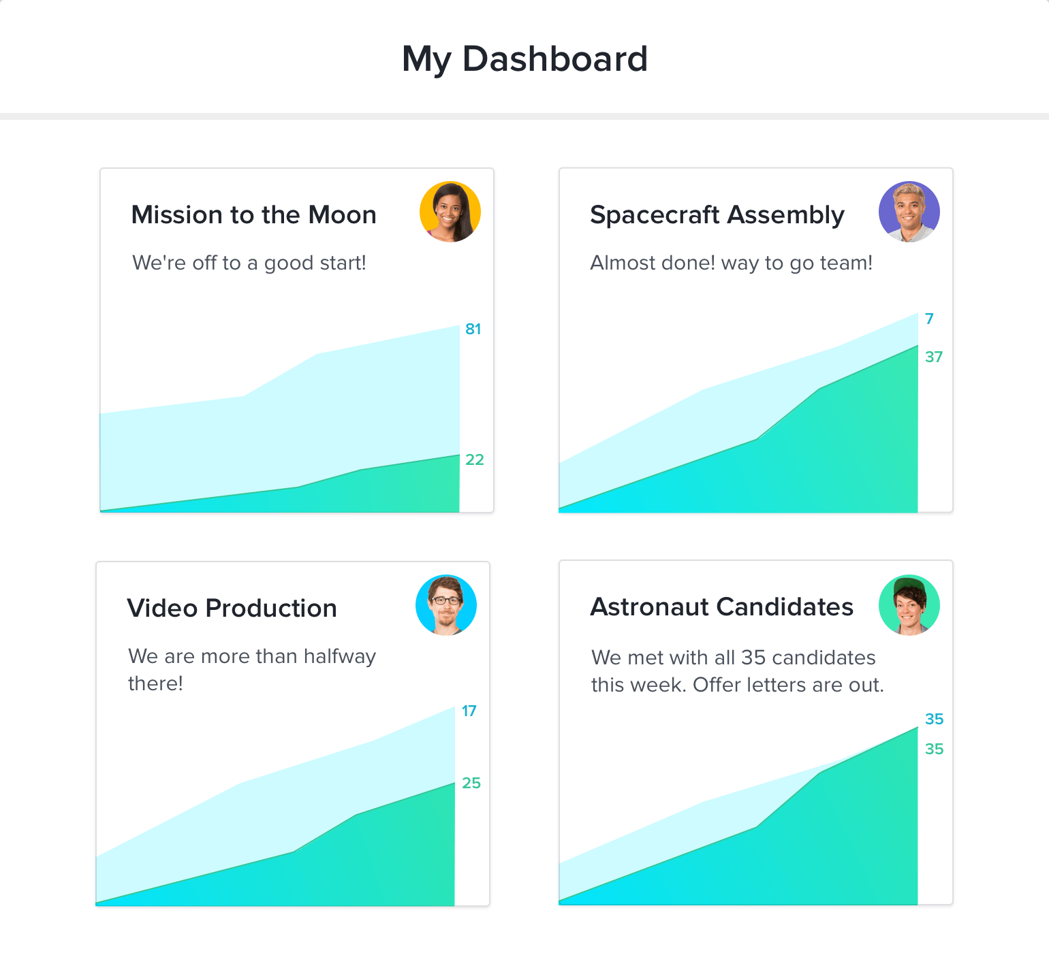
Task: Click the 22 value on Mission chart
Action: tap(474, 460)
